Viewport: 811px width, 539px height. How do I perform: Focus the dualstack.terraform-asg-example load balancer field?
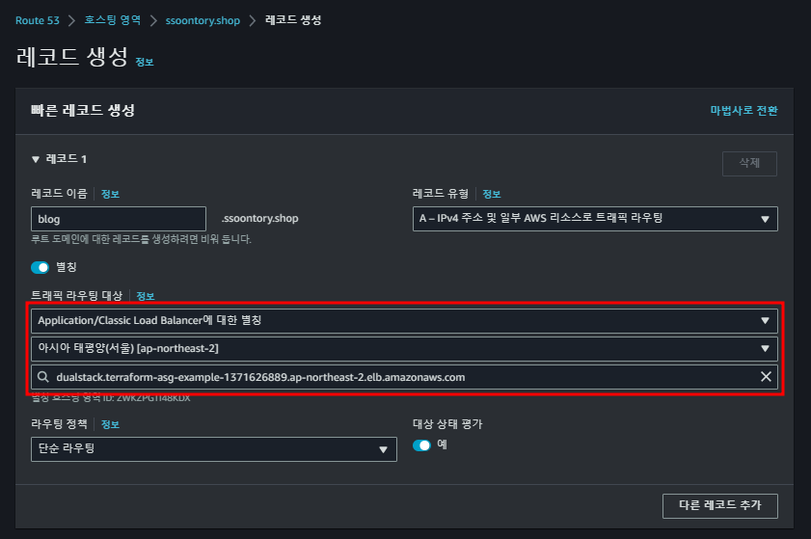[404, 377]
